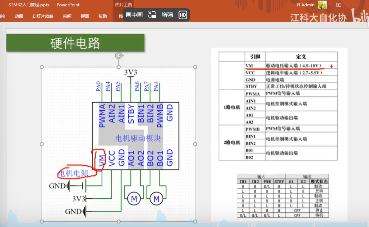Click the 2路电机 table cell
Viewport: 369px width, 227px height.
click(x=232, y=143)
